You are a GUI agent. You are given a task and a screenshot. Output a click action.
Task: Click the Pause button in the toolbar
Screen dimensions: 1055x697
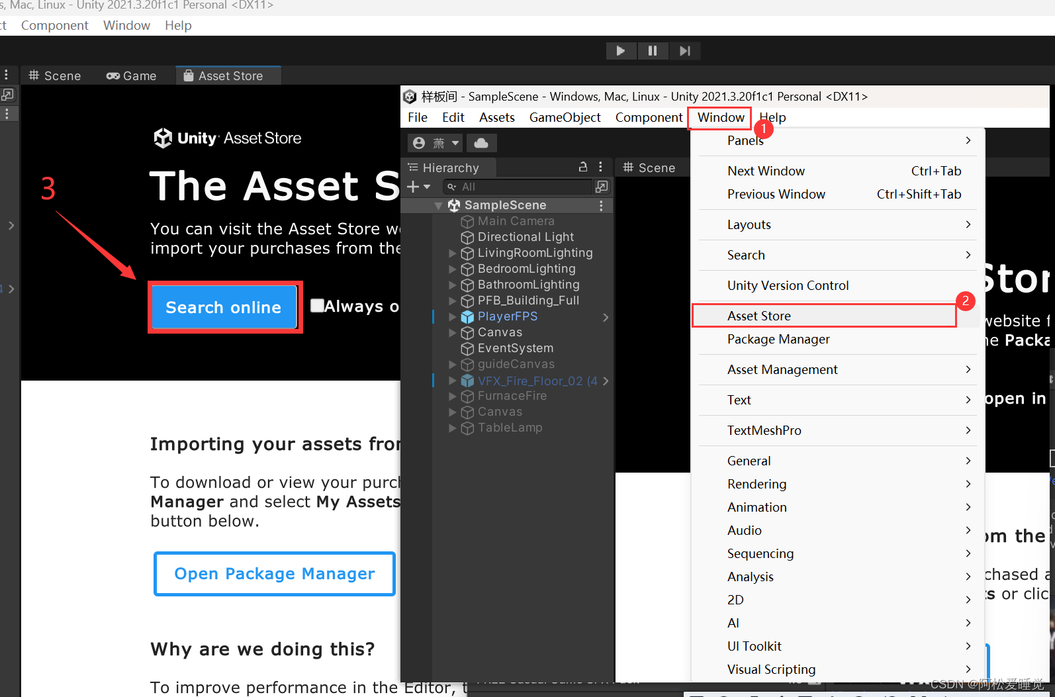click(x=653, y=51)
